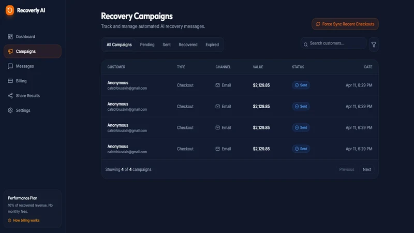Click the Recoverly AI logo icon
Image resolution: width=414 pixels, height=233 pixels.
(10, 10)
